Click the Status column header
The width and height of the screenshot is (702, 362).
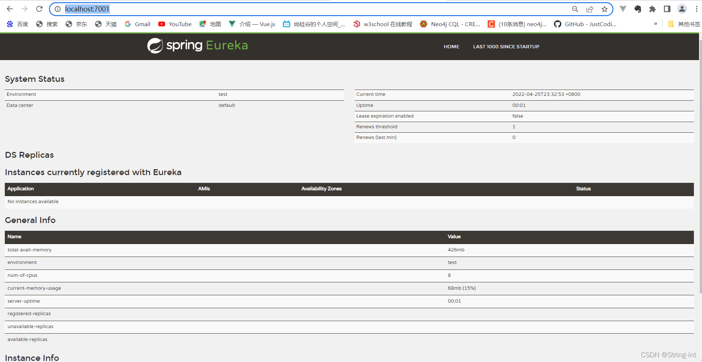tap(583, 189)
